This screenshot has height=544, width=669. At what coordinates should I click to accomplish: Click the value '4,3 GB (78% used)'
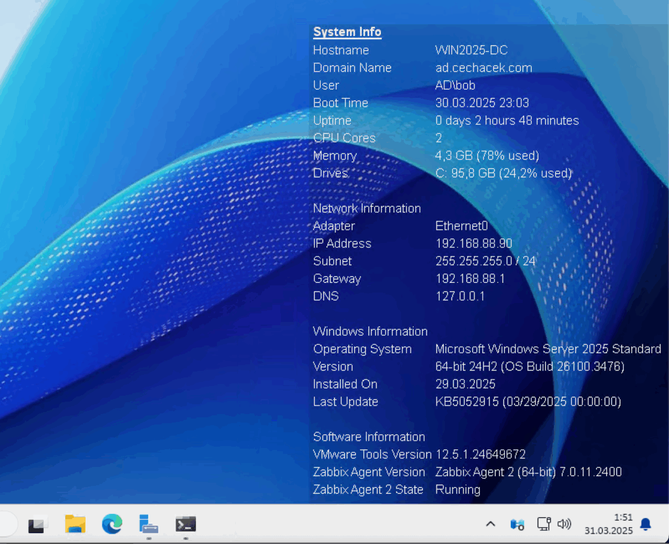click(487, 155)
